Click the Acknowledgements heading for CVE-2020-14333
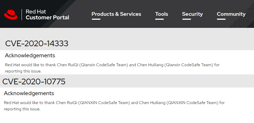The image size is (254, 123). click(x=30, y=55)
